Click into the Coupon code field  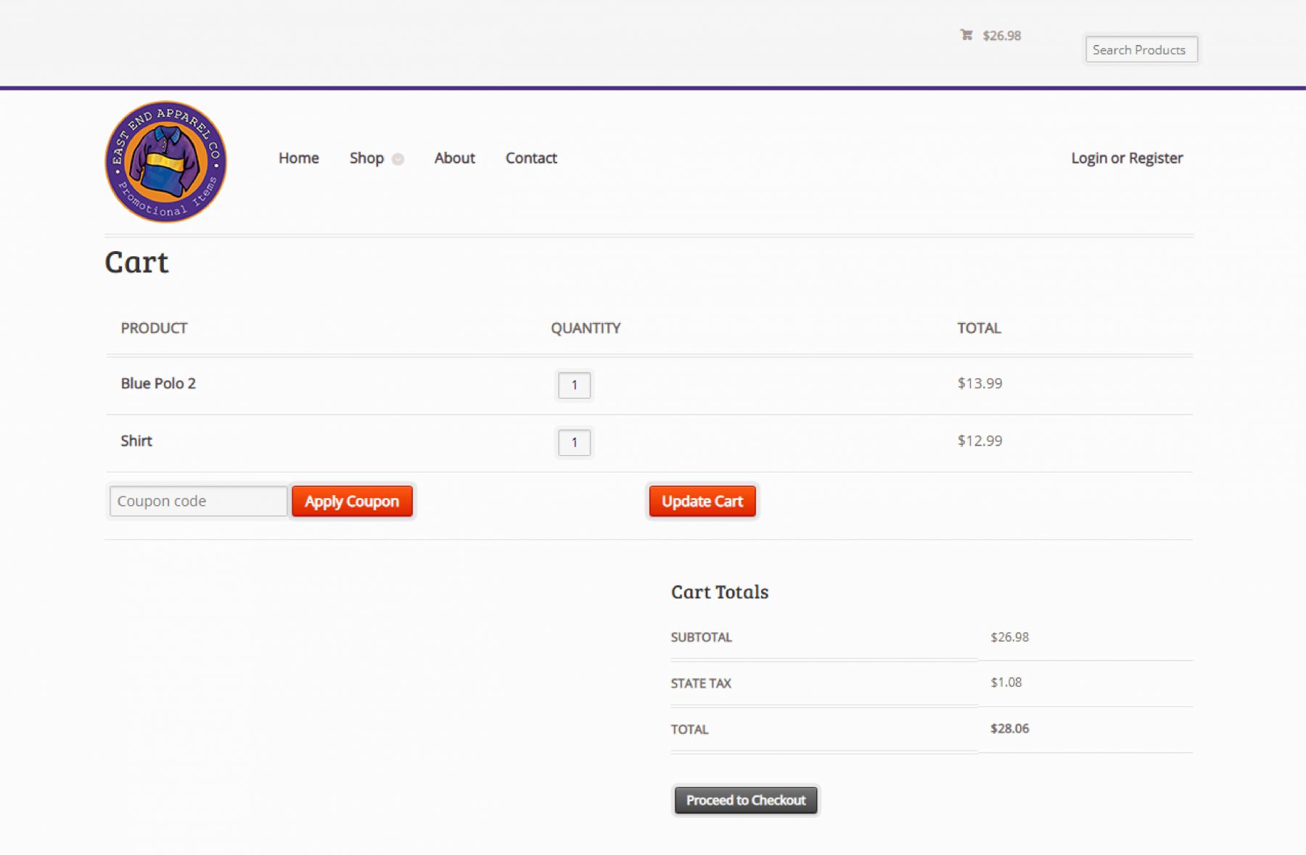tap(198, 501)
